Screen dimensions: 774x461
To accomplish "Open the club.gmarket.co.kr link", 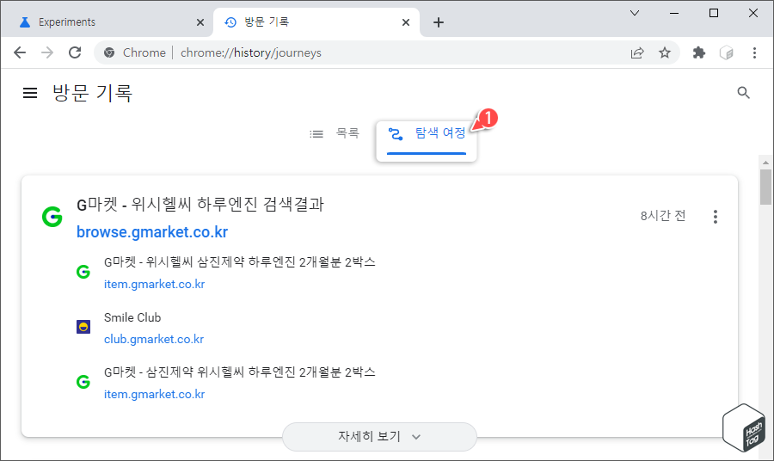I will tap(154, 340).
